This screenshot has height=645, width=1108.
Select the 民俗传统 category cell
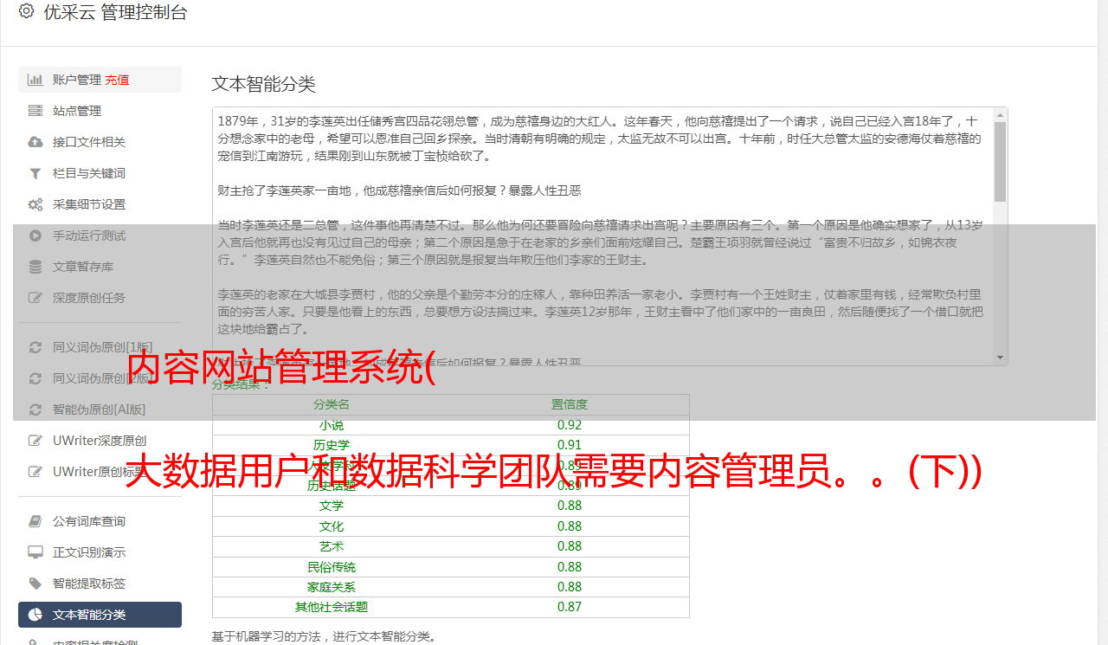click(x=332, y=567)
